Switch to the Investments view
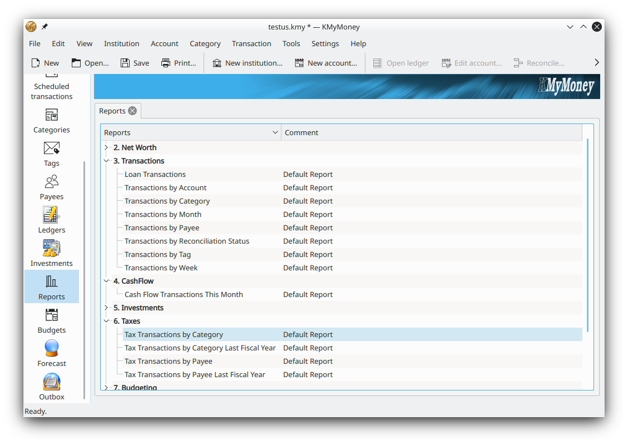This screenshot has height=445, width=628. 52,254
